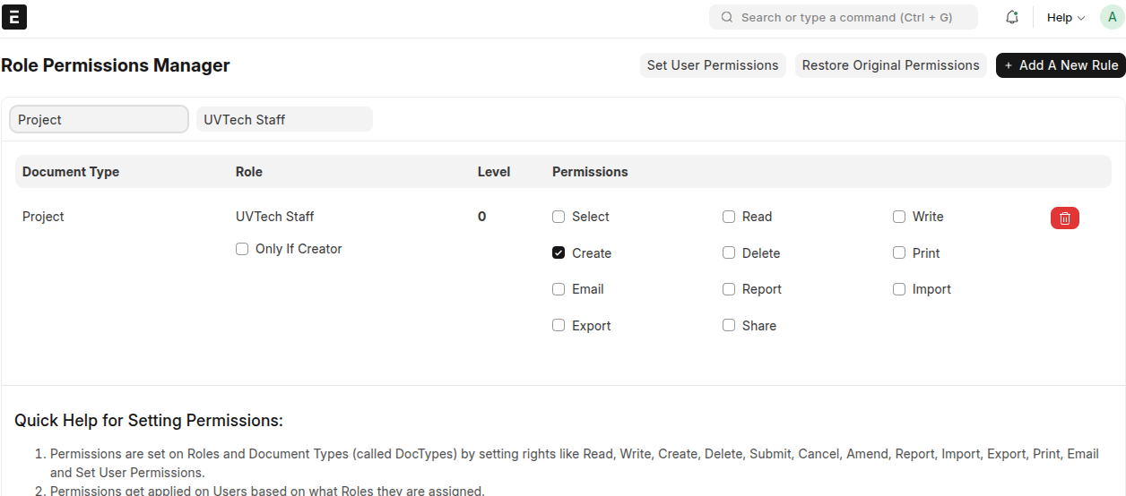Viewport: 1126px width, 496px height.
Task: Open the UVTech Staff role filter
Action: 284,119
